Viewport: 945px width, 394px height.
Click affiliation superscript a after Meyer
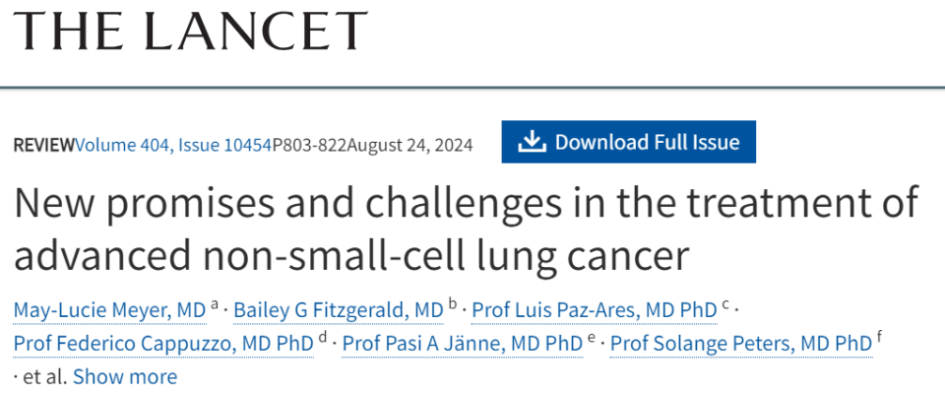(215, 305)
